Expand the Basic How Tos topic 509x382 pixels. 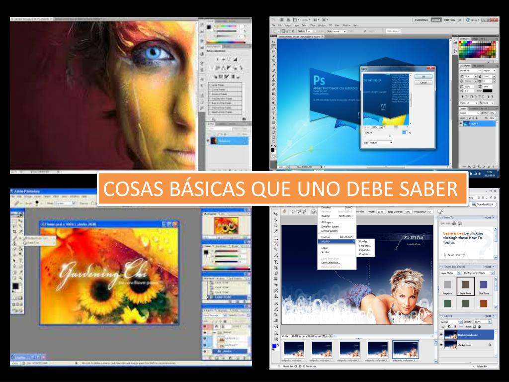tap(445, 255)
